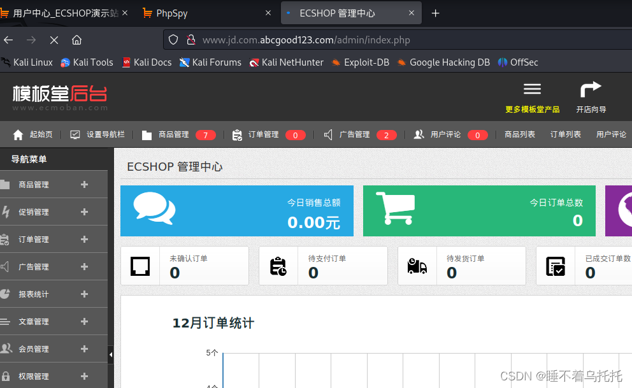Viewport: 632px width, 388px height.
Task: Open OffSec bookmark
Action: coord(518,62)
